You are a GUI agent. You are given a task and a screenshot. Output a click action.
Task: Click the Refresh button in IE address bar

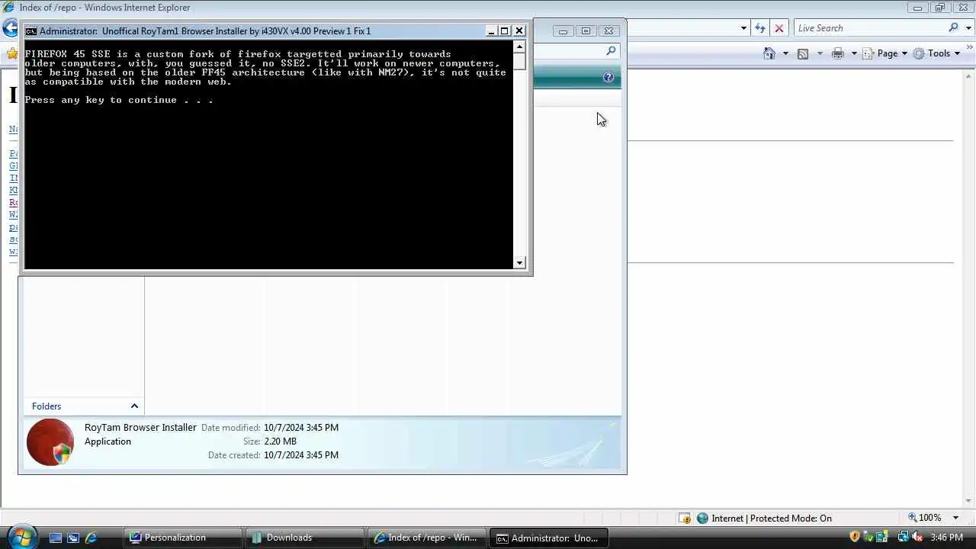pos(759,28)
